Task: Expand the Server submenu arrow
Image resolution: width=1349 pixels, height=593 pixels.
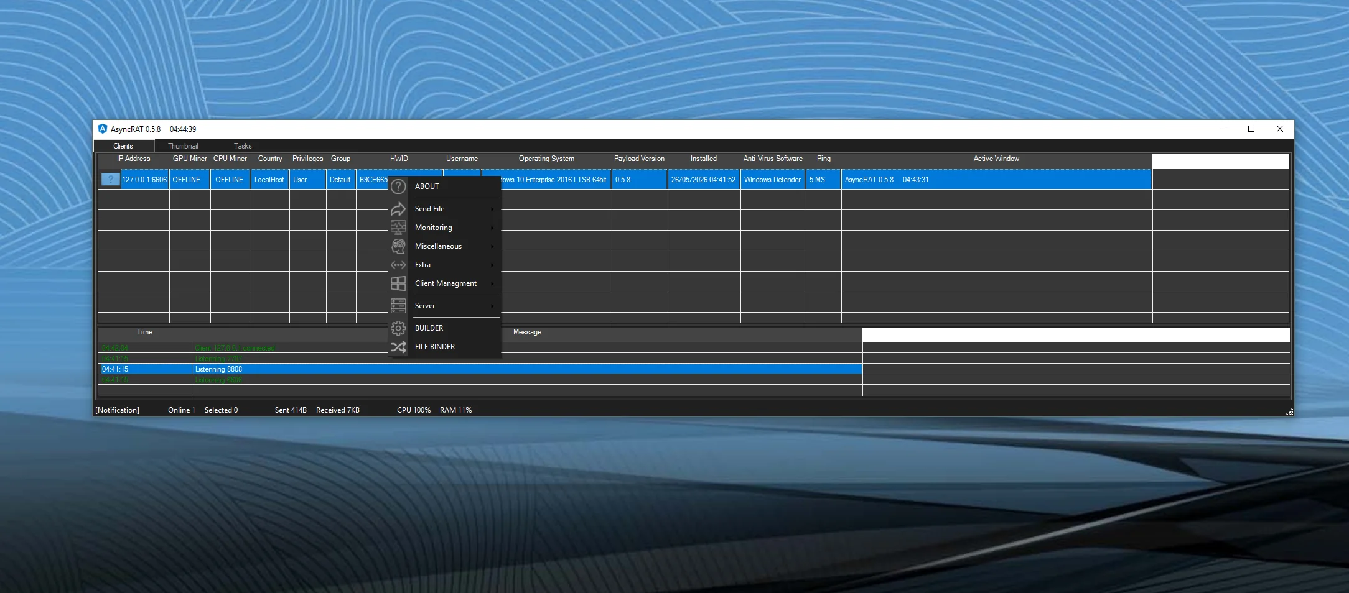Action: [492, 306]
